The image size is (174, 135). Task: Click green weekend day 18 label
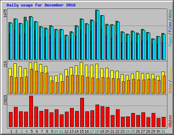tap(97, 131)
